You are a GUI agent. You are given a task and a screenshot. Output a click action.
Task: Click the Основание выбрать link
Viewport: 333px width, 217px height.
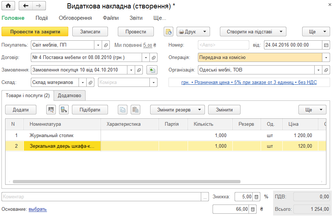(x=37, y=209)
